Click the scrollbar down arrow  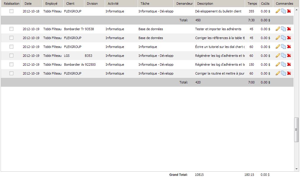coord(297,169)
